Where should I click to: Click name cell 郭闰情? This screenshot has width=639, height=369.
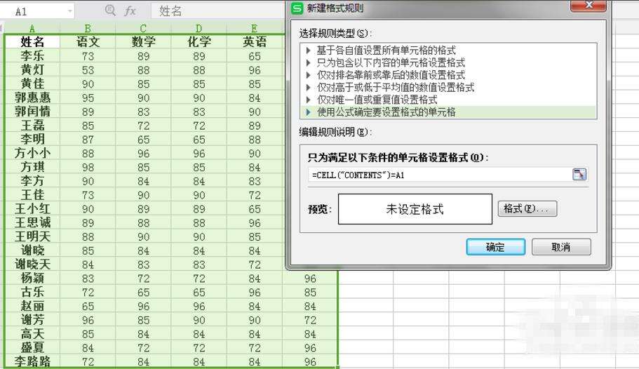pyautogui.click(x=32, y=112)
